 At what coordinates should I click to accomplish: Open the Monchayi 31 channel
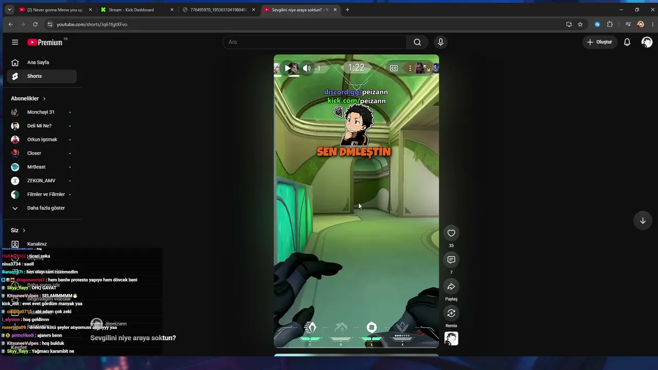[x=42, y=112]
